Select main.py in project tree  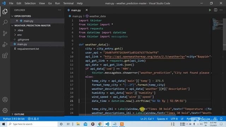coord(22,44)
